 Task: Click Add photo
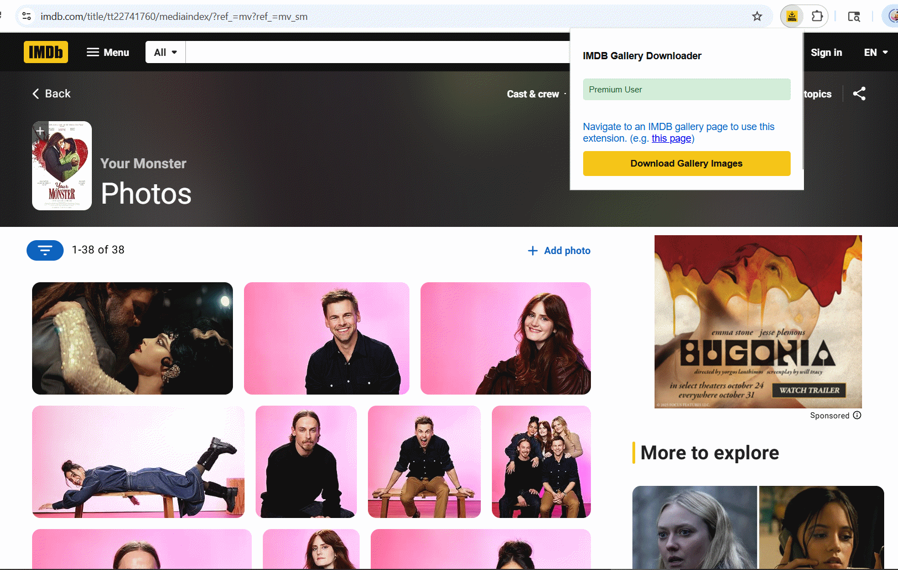click(559, 251)
